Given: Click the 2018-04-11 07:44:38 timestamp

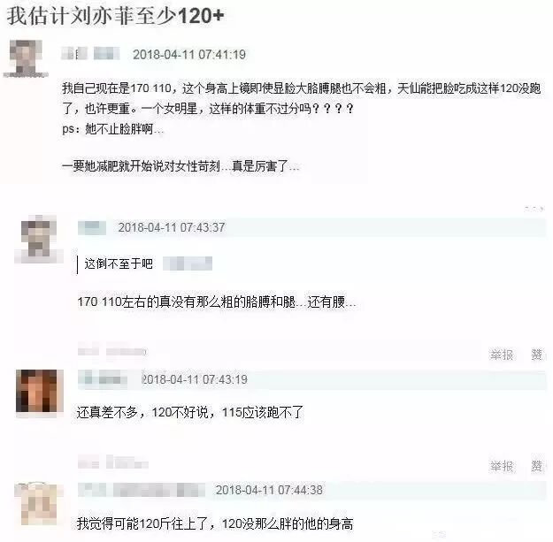Looking at the screenshot, I should 269,490.
